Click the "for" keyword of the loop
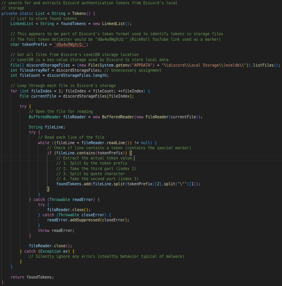This screenshot has width=282, height=286. tap(14, 91)
